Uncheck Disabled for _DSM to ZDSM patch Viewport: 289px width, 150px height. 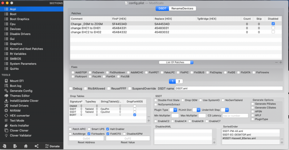[x=273, y=24]
